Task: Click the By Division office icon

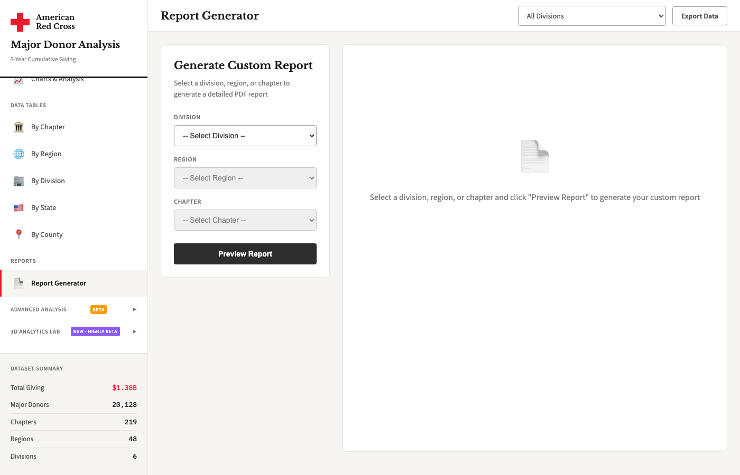Action: [x=18, y=181]
